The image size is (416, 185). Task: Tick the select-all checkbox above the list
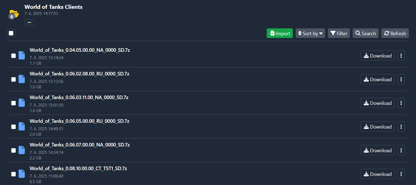point(11,33)
